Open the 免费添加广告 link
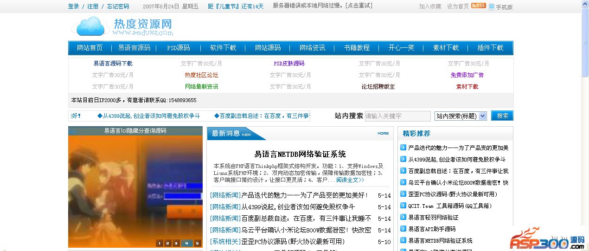 (467, 75)
